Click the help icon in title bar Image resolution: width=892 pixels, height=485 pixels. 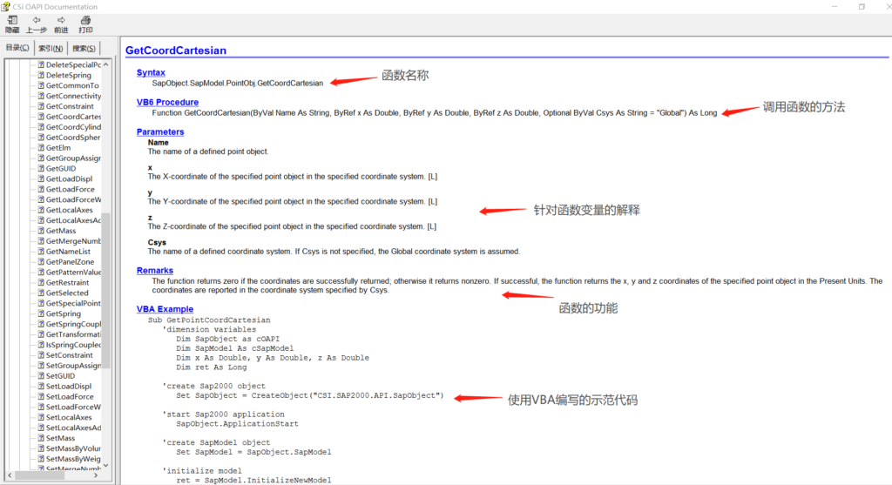pyautogui.click(x=8, y=6)
